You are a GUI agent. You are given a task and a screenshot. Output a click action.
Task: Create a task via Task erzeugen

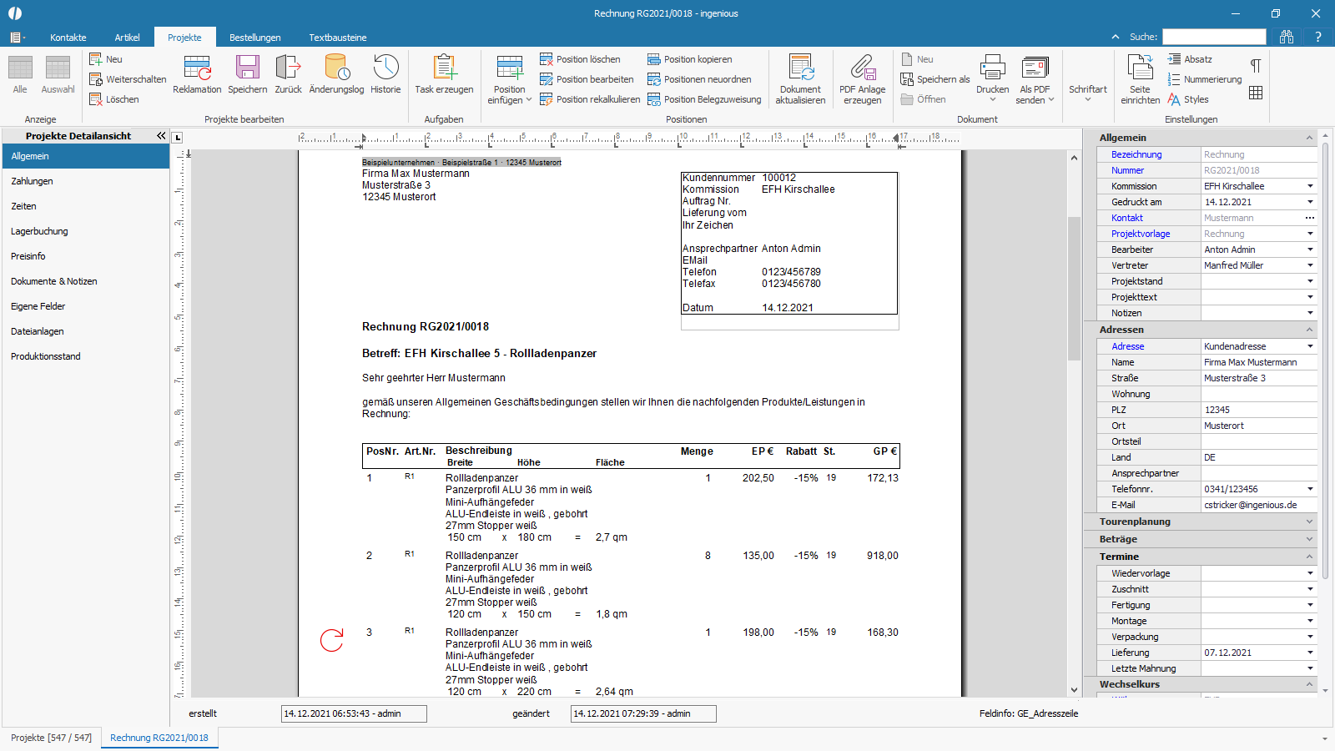pos(444,73)
